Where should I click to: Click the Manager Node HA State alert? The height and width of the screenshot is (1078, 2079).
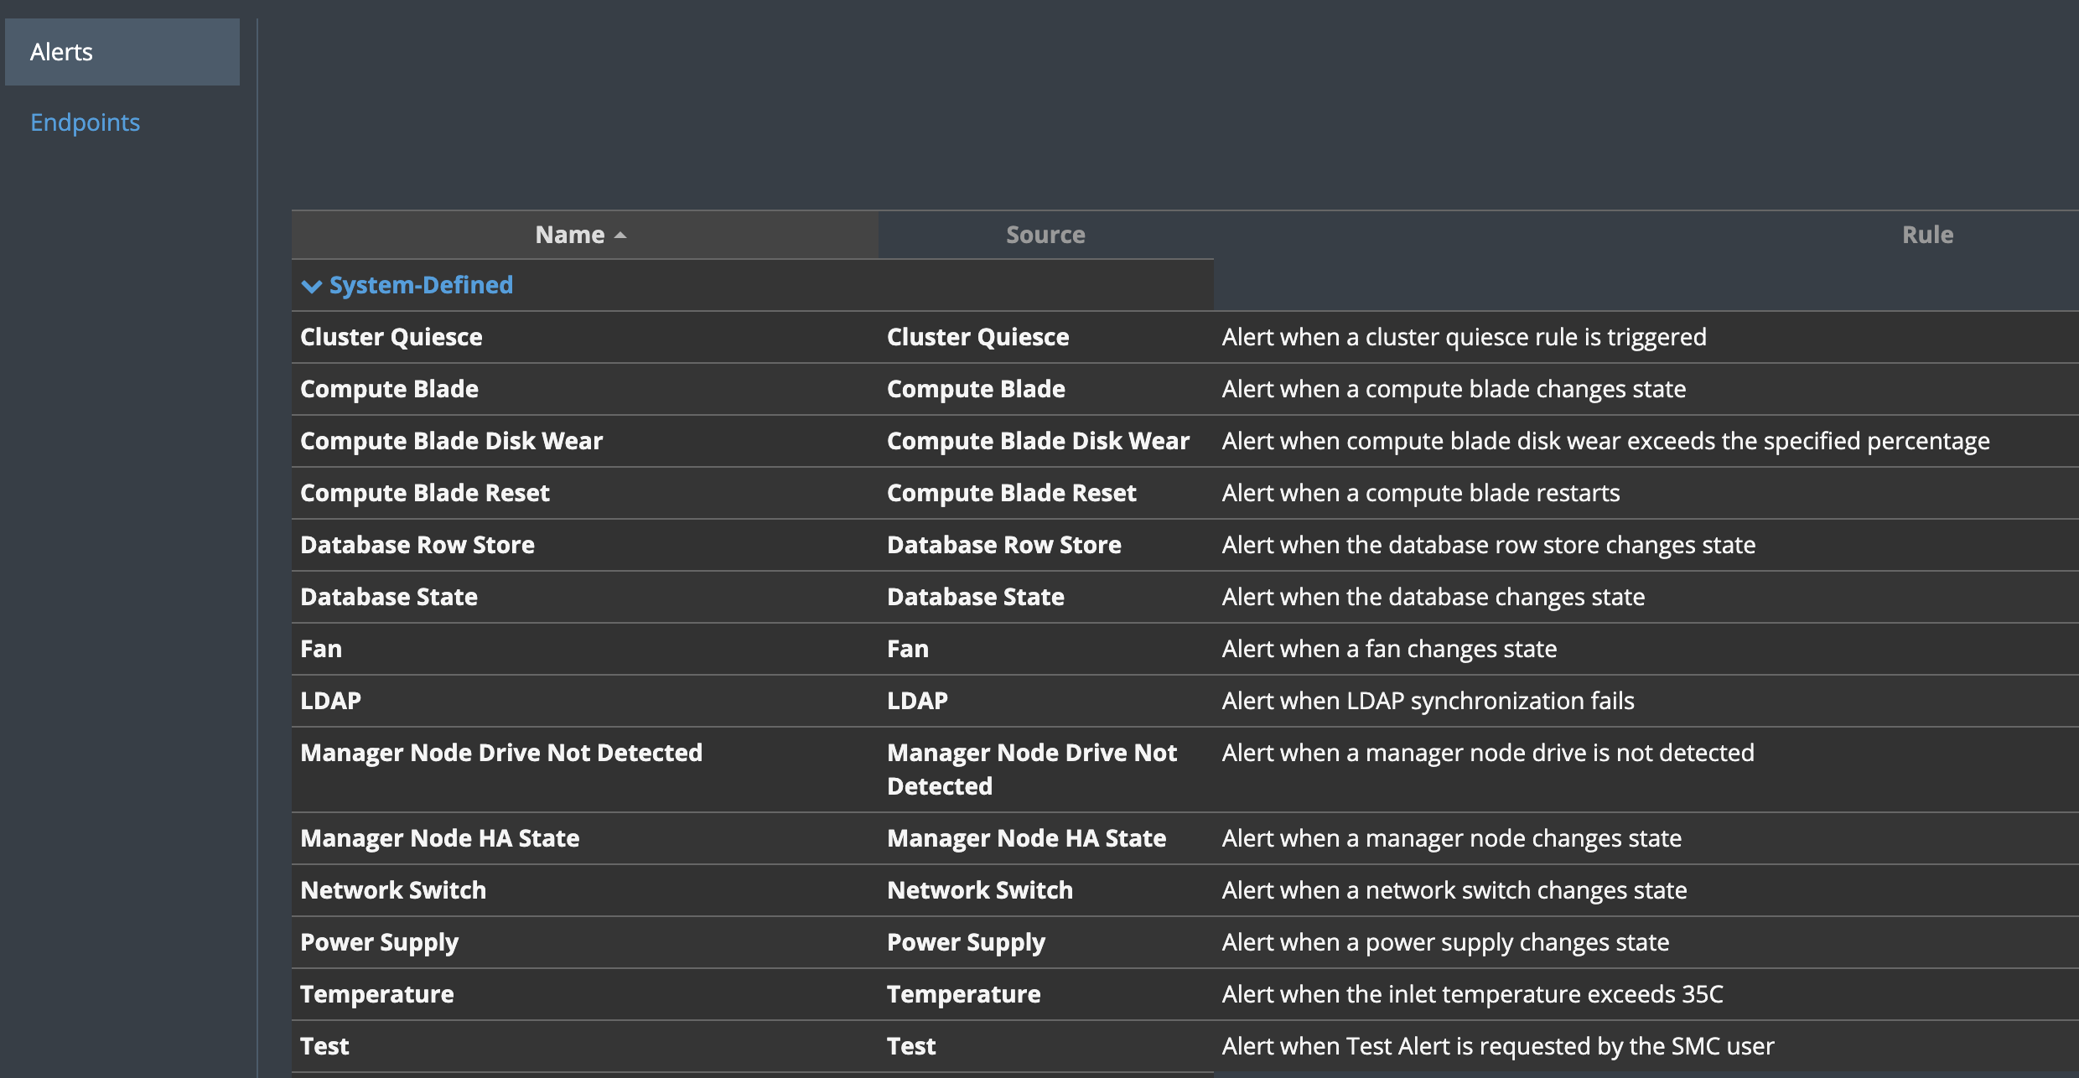[439, 838]
